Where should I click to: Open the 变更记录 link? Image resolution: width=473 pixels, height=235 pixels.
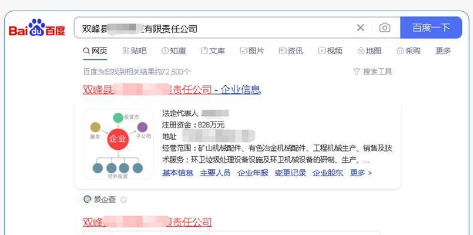point(290,173)
